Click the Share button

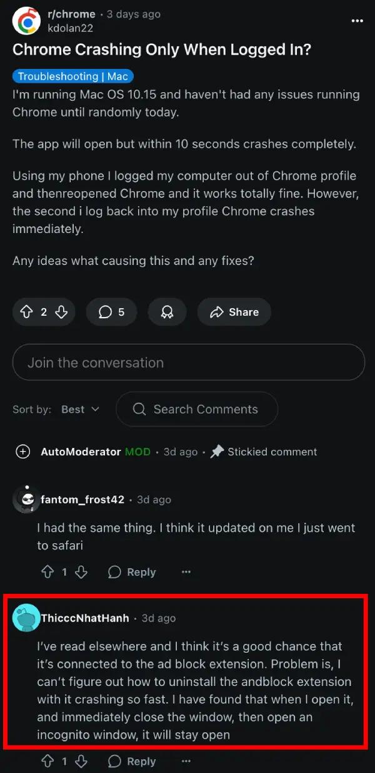point(234,312)
